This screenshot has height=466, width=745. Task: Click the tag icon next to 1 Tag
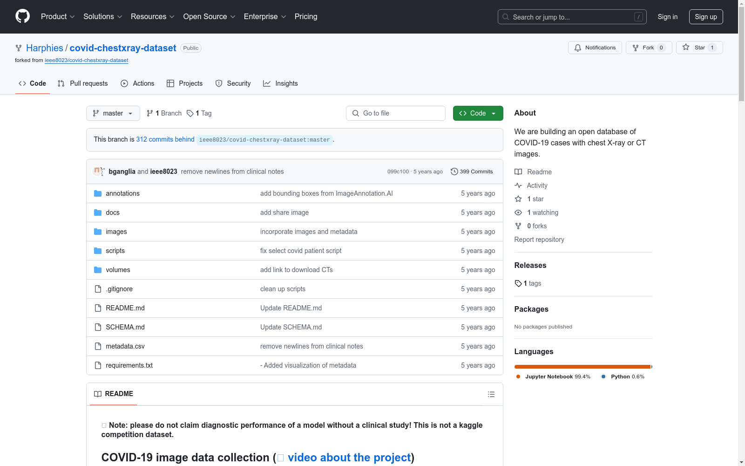(190, 113)
